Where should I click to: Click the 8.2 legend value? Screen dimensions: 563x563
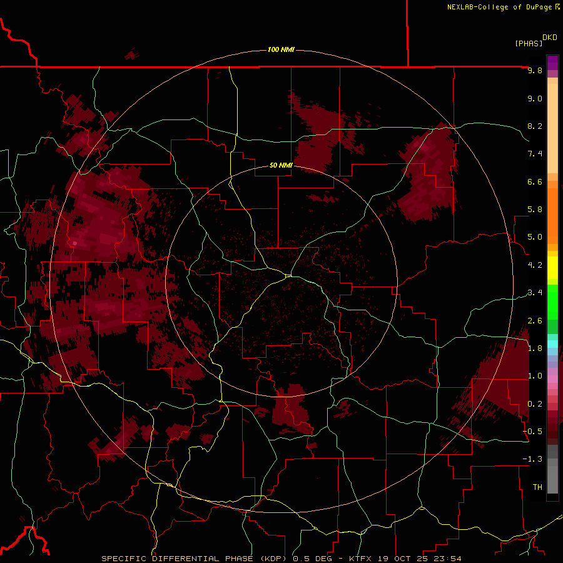point(535,126)
